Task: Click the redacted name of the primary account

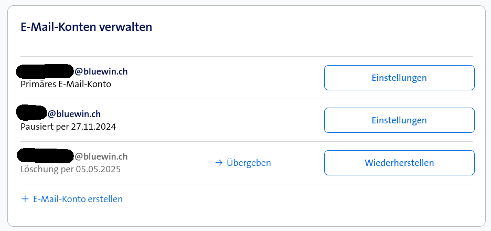Action: [45, 71]
